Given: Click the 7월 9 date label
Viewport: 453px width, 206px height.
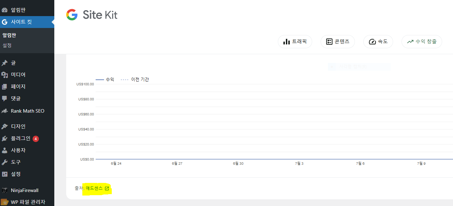Looking at the screenshot, I should click(x=421, y=163).
